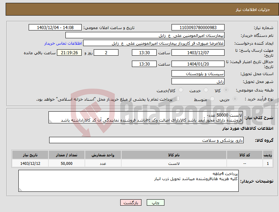Select the خدمت radio button
This screenshot has height=212, width=279.
pyautogui.click(x=206, y=90)
